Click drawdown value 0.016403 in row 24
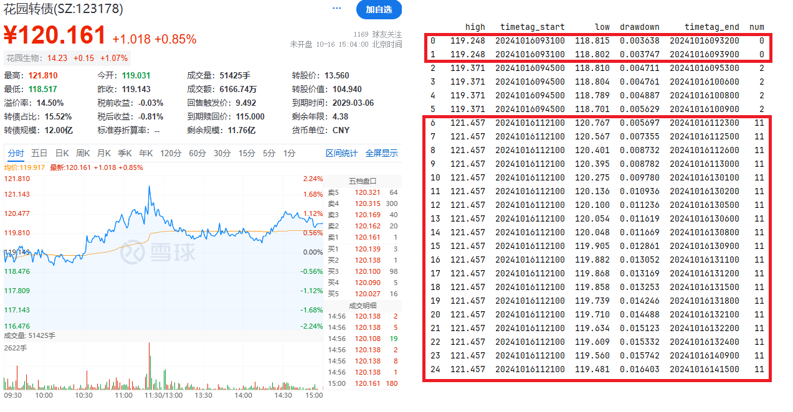 coord(640,369)
